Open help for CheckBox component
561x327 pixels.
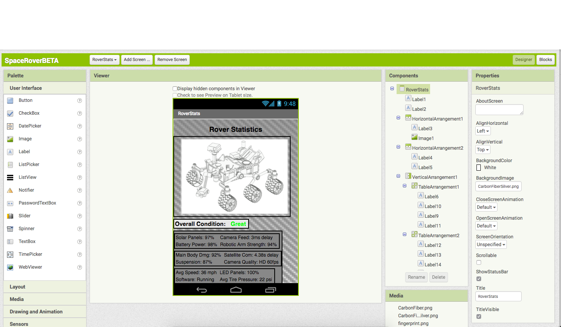coord(79,114)
